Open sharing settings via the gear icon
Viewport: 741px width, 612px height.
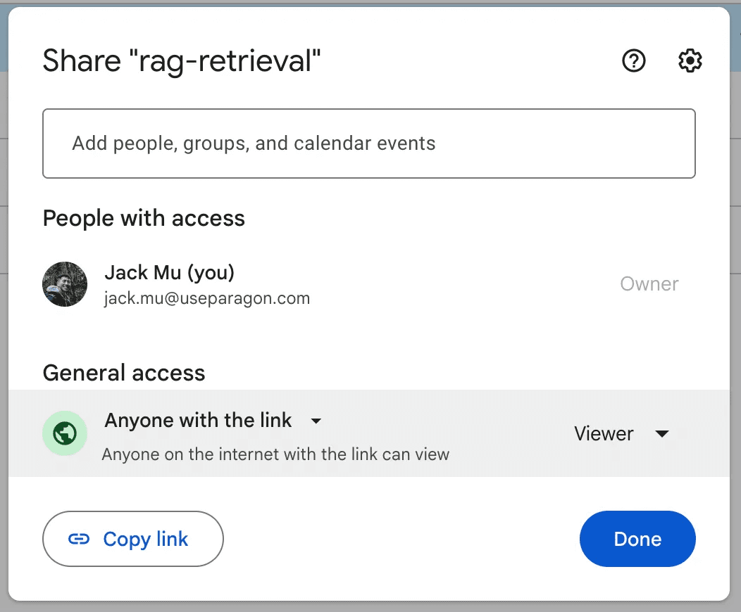point(690,61)
